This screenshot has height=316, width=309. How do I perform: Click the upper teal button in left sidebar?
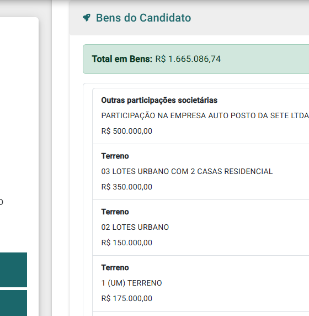pyautogui.click(x=13, y=270)
